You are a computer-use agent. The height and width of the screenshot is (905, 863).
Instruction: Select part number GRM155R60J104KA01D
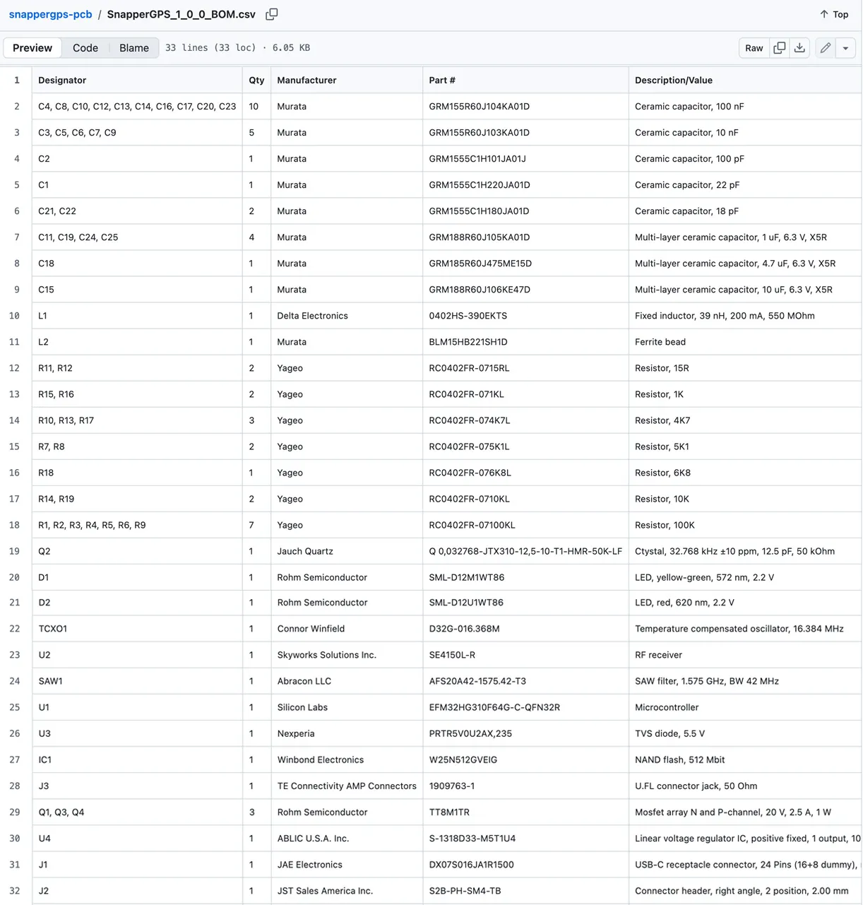tap(479, 107)
